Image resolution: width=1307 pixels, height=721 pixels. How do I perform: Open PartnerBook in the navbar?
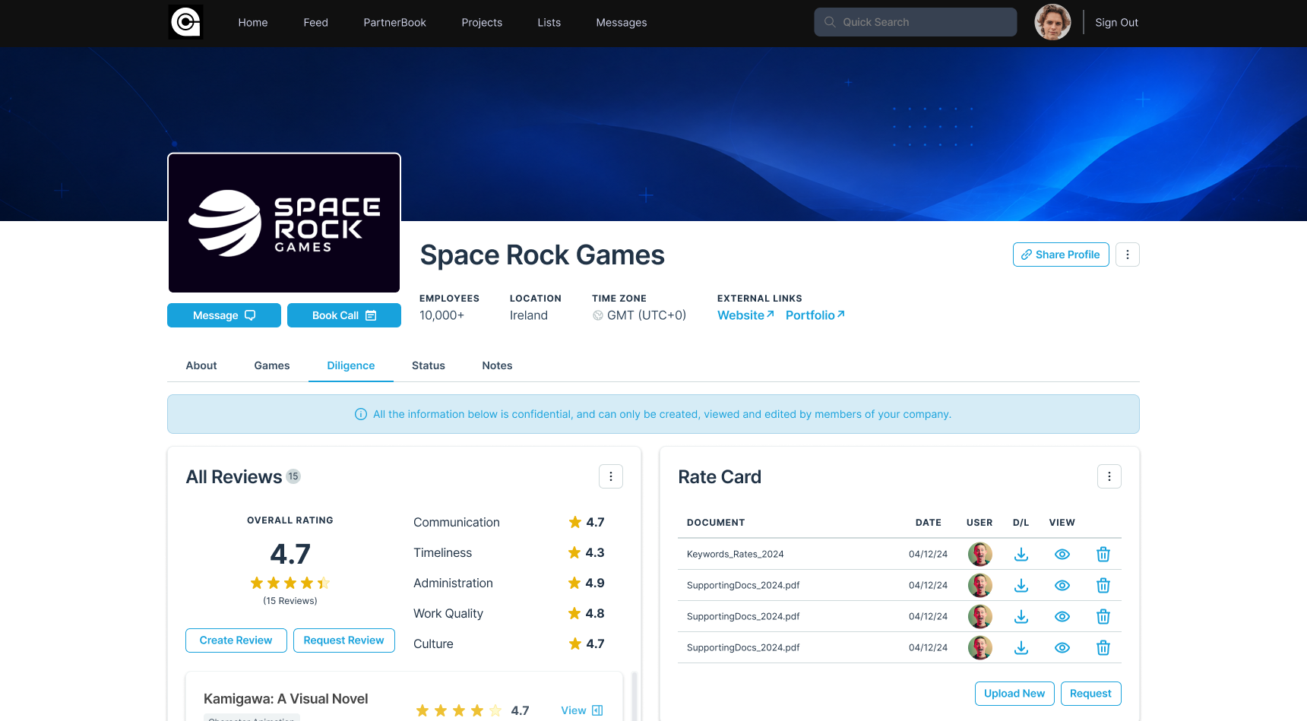(x=395, y=23)
